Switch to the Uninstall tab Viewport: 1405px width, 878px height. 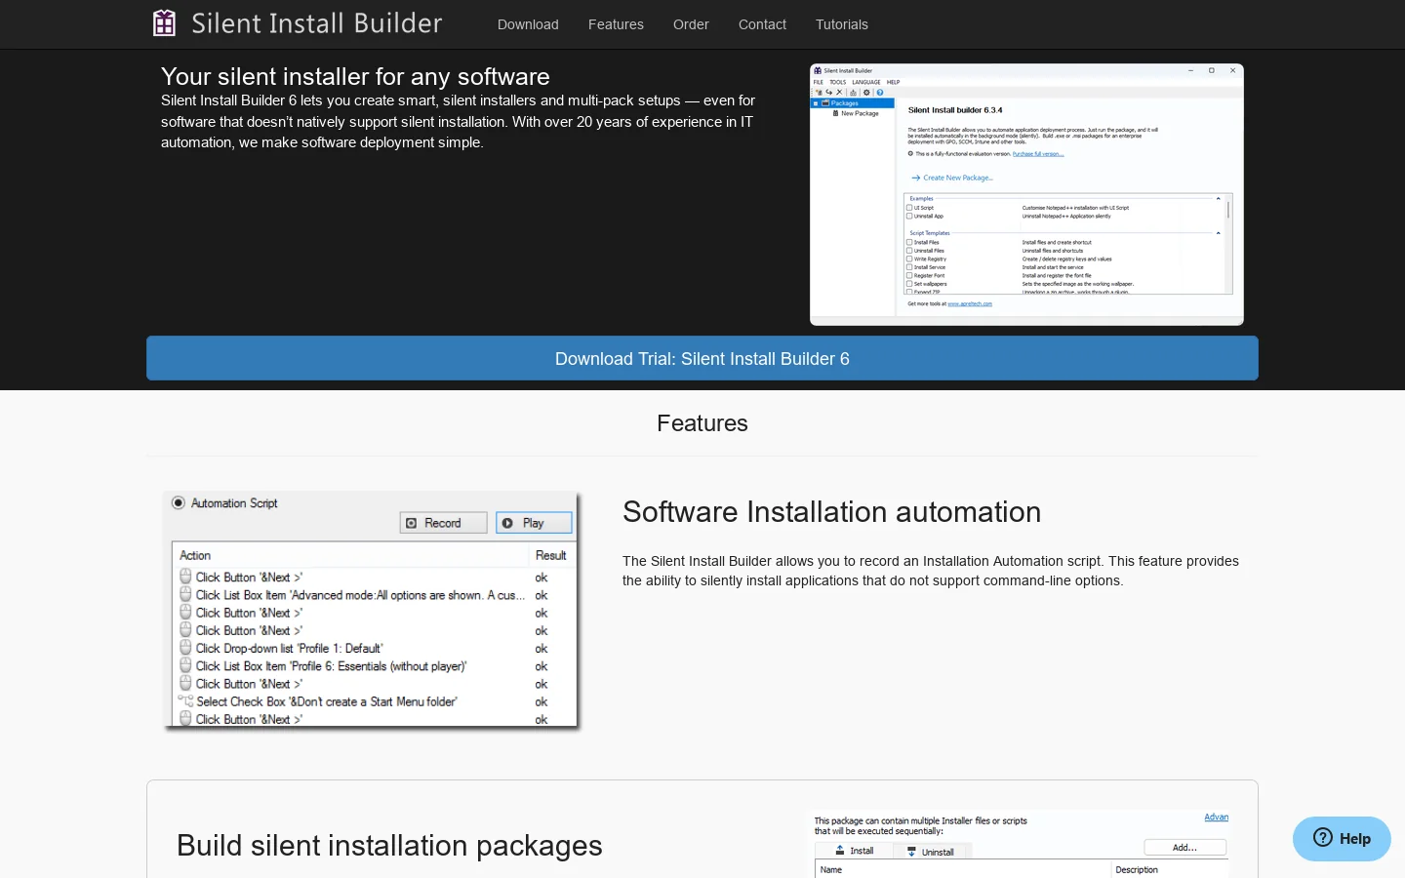(931, 852)
